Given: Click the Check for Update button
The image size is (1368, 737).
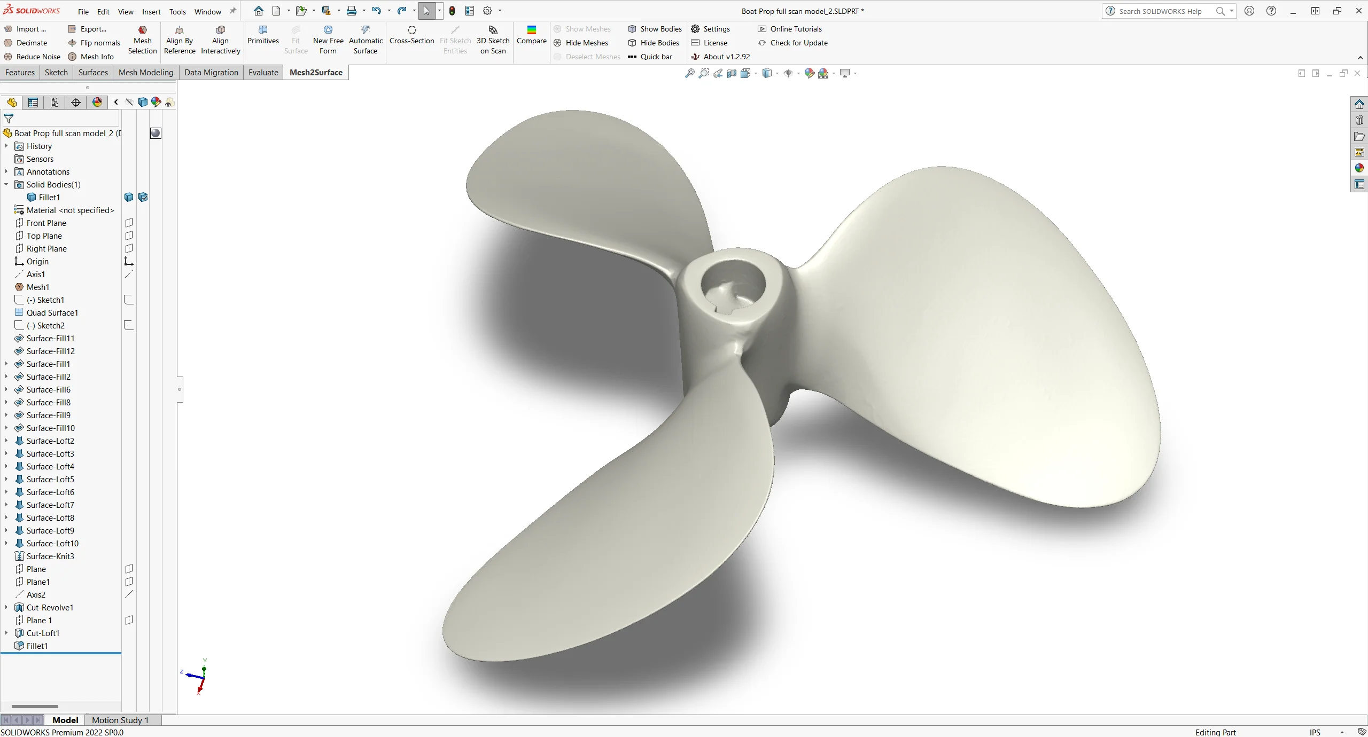Looking at the screenshot, I should click(798, 42).
